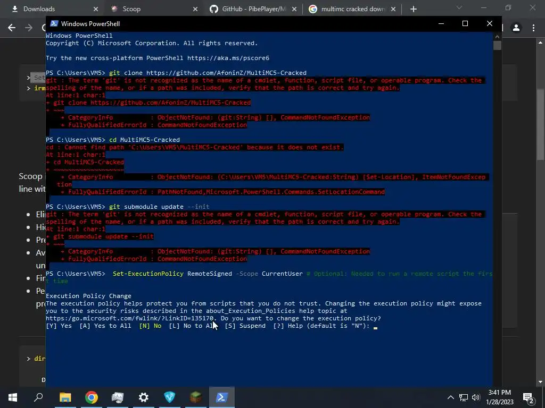Click the '[S] Suspend' option text
The image size is (545, 408).
pos(245,326)
